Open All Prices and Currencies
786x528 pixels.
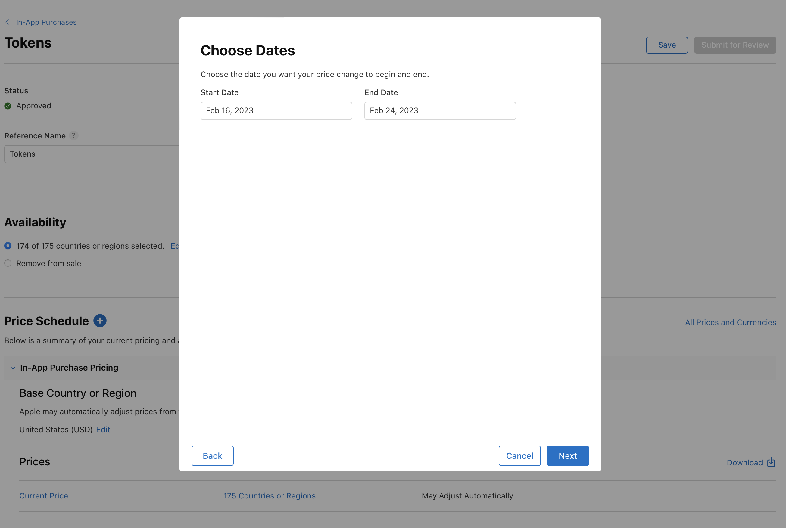pos(730,322)
